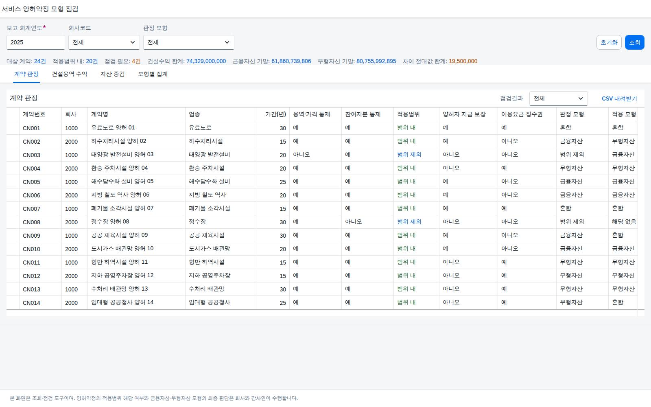
Task: Select contract number CN001
Action: pos(31,128)
